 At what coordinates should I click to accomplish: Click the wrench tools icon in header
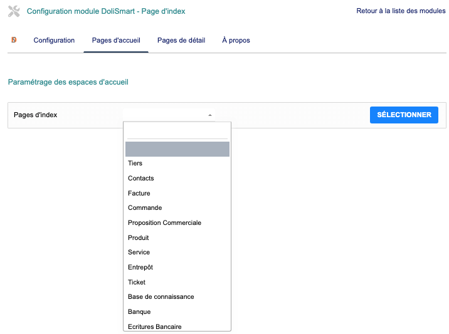14,11
